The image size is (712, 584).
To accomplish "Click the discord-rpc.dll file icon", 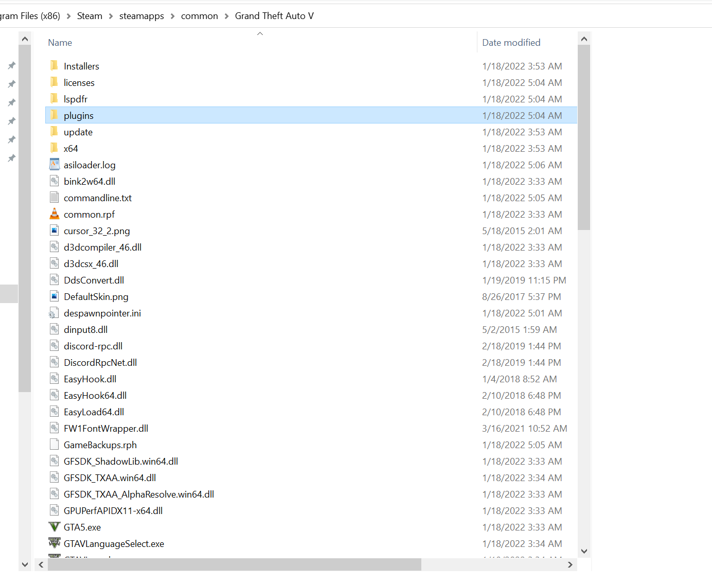I will click(54, 345).
